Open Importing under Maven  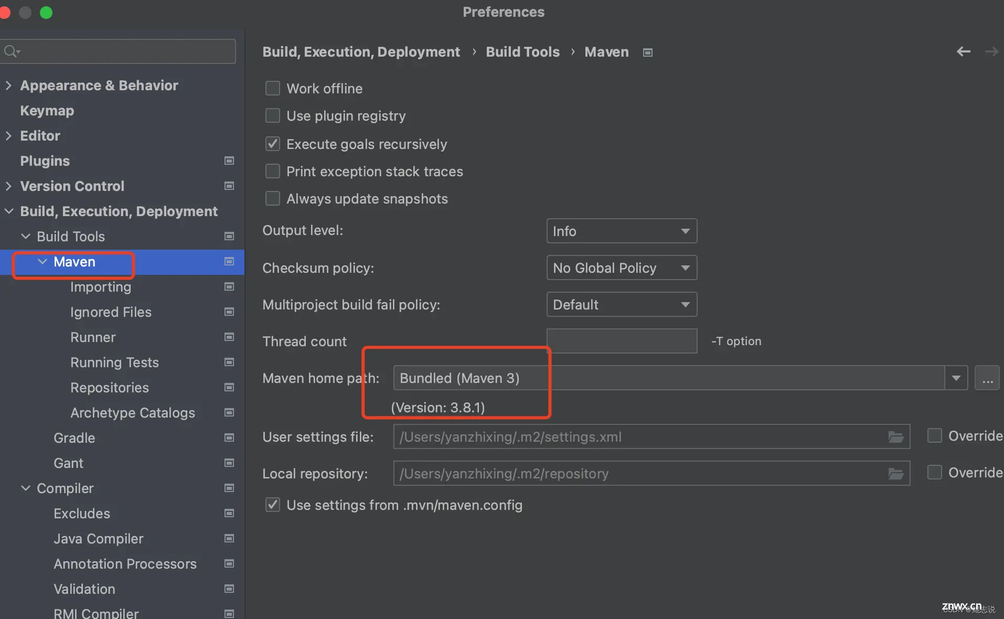click(x=101, y=287)
